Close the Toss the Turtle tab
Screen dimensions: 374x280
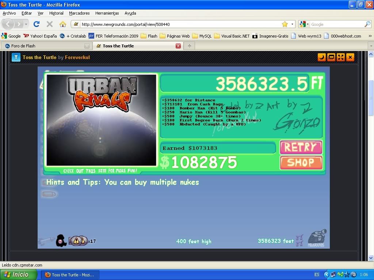click(x=178, y=46)
